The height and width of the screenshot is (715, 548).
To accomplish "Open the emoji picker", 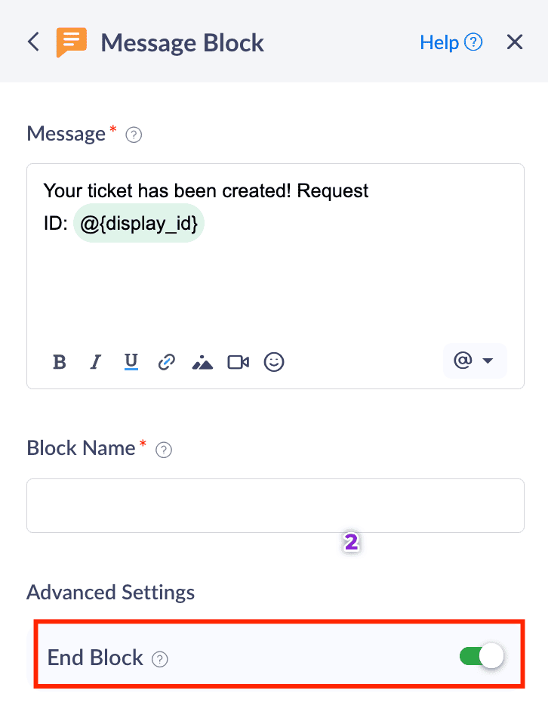I will click(x=274, y=362).
